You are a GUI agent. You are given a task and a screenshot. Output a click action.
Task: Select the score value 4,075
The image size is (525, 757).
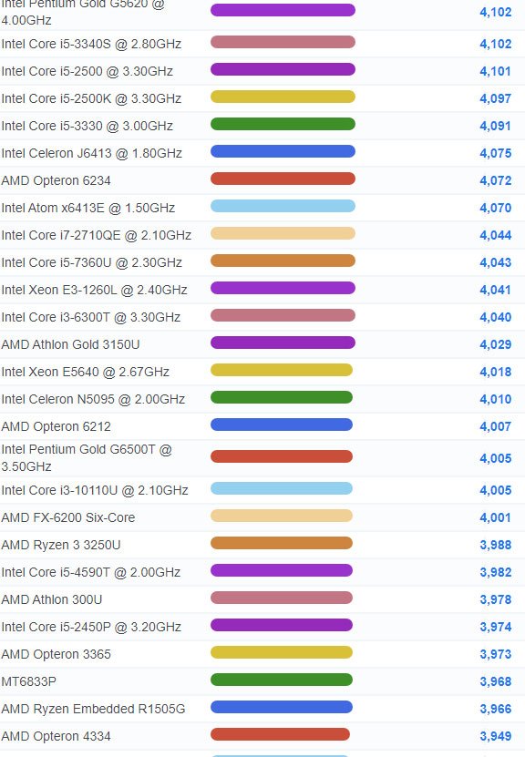496,154
